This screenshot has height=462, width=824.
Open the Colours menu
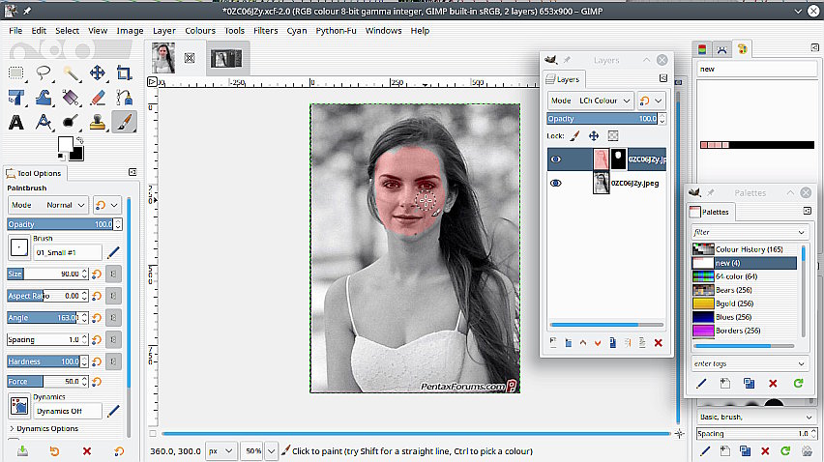pyautogui.click(x=200, y=31)
